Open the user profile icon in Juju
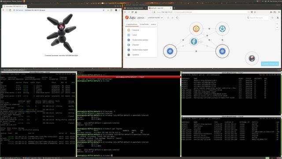This screenshot has width=282, height=159. tap(278, 18)
